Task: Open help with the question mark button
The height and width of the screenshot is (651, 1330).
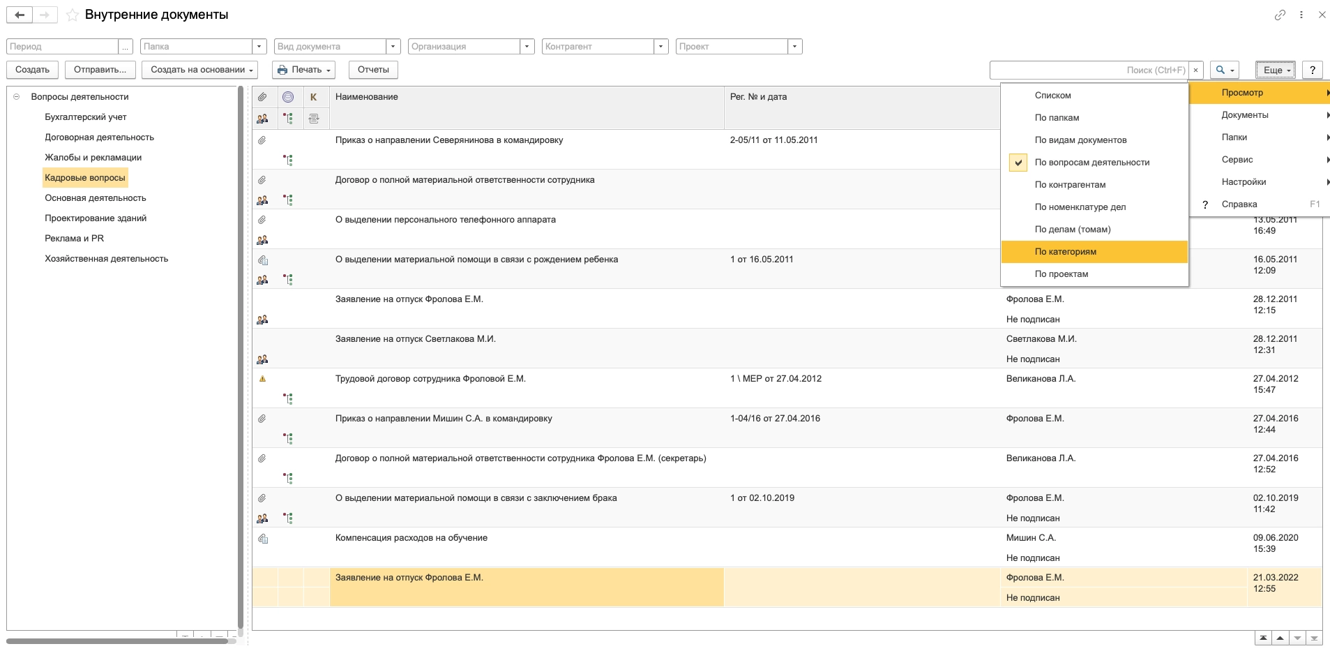Action: [x=1313, y=70]
